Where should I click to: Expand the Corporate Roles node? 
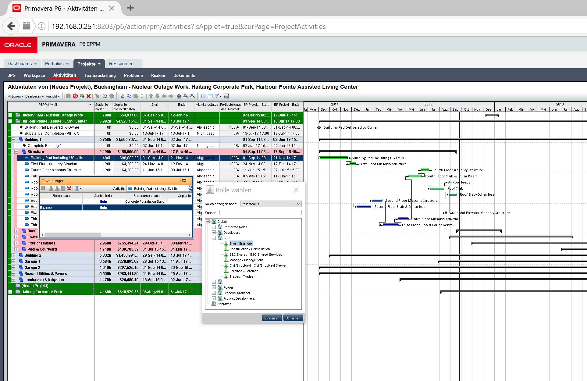pyautogui.click(x=214, y=227)
